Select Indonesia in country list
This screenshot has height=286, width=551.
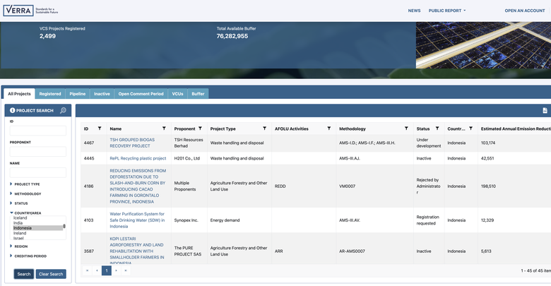[38, 228]
